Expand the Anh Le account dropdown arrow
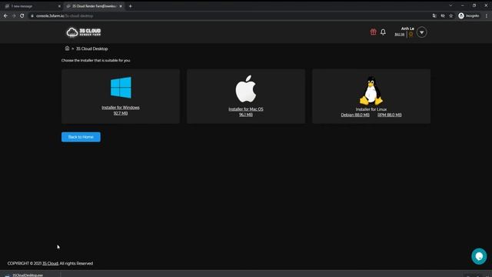The image size is (492, 277). coord(422,32)
